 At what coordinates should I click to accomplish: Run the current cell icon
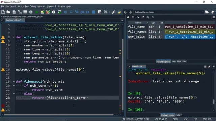(x=42, y=12)
